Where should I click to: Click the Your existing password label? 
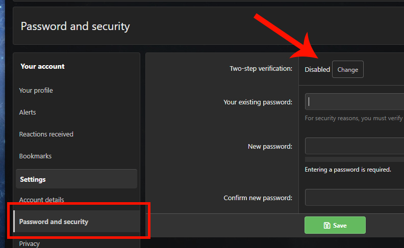tap(258, 102)
